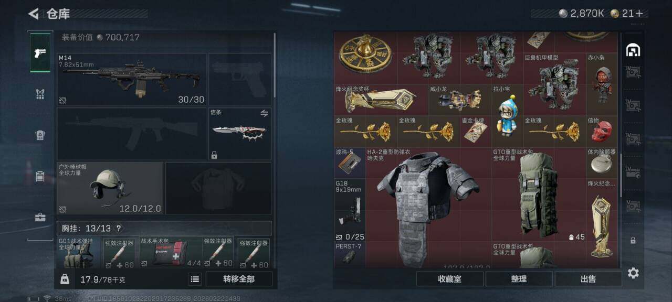Open the 胸挂 help question mark

tap(119, 228)
